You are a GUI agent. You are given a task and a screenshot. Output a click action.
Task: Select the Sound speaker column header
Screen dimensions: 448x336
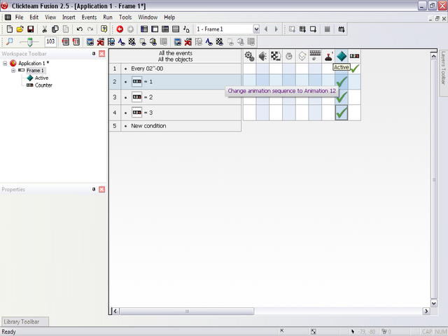(x=262, y=56)
